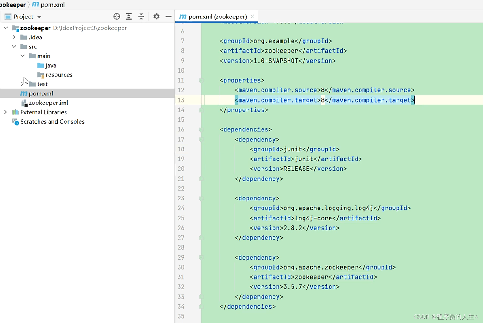Click log4j-core artifactId text
Image resolution: width=483 pixels, height=323 pixels.
pyautogui.click(x=313, y=218)
